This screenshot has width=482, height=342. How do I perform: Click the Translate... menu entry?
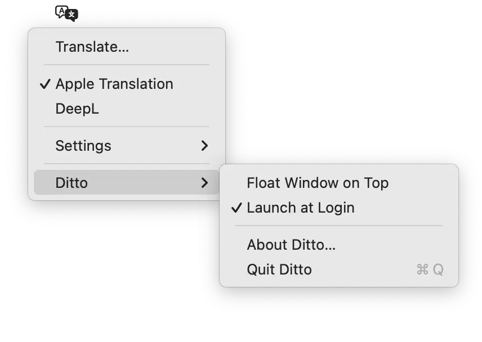click(91, 47)
